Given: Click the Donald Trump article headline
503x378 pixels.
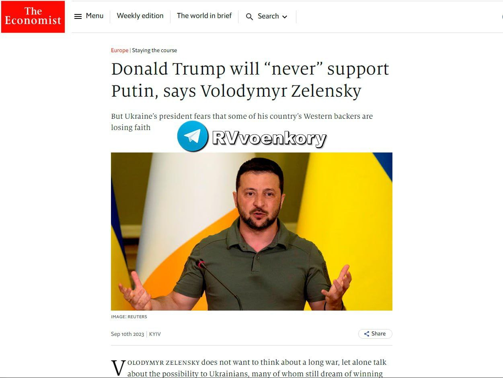Looking at the screenshot, I should click(250, 80).
